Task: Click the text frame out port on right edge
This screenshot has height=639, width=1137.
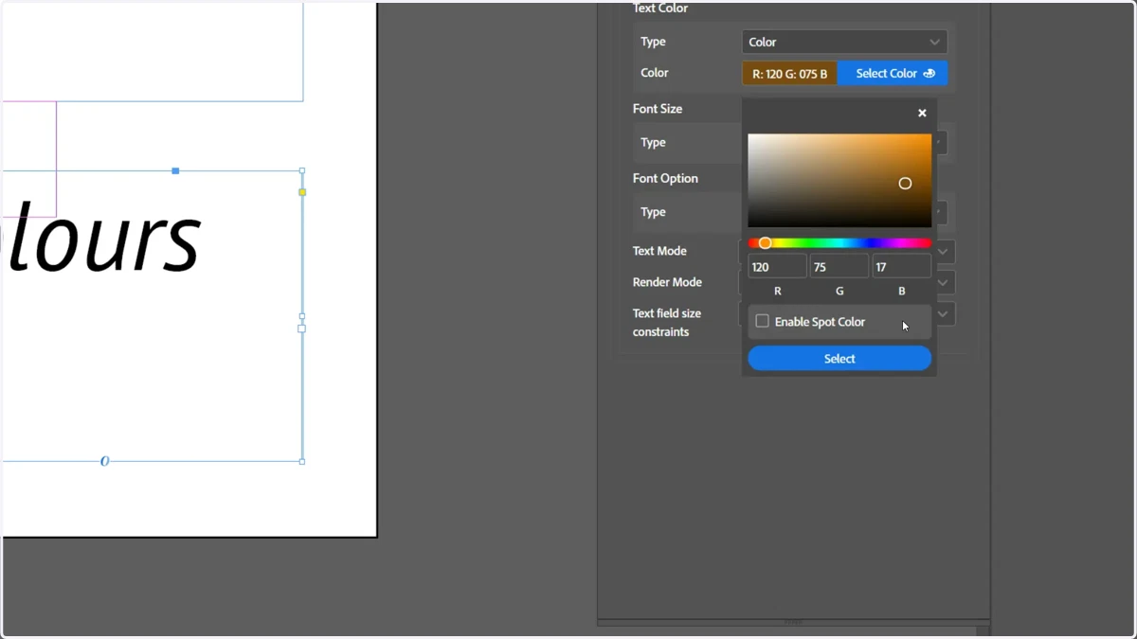Action: [302, 328]
